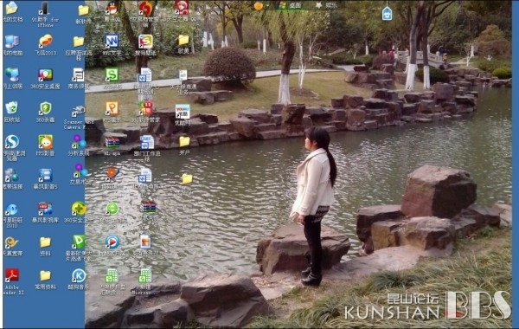519x329 pixels.
Task: Launch the 酷狗音乐 blue K icon
Action: (x=79, y=275)
